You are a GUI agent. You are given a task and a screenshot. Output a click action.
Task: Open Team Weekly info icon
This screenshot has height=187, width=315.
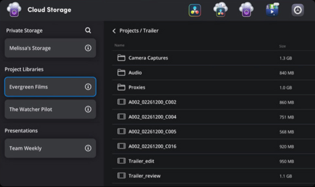click(88, 148)
